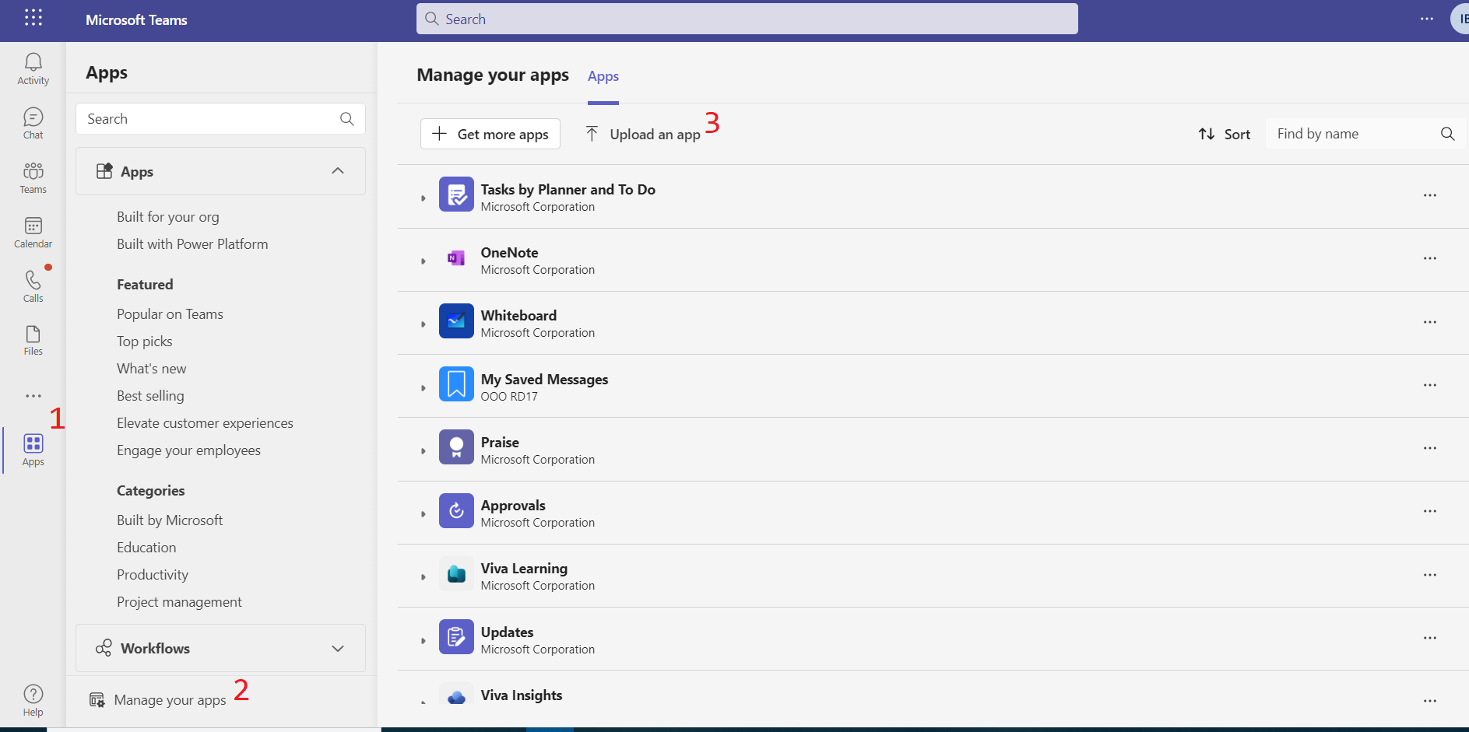
Task: Expand the Updates row
Action: click(423, 641)
